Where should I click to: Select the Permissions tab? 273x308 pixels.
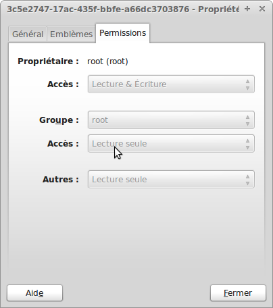coord(123,33)
